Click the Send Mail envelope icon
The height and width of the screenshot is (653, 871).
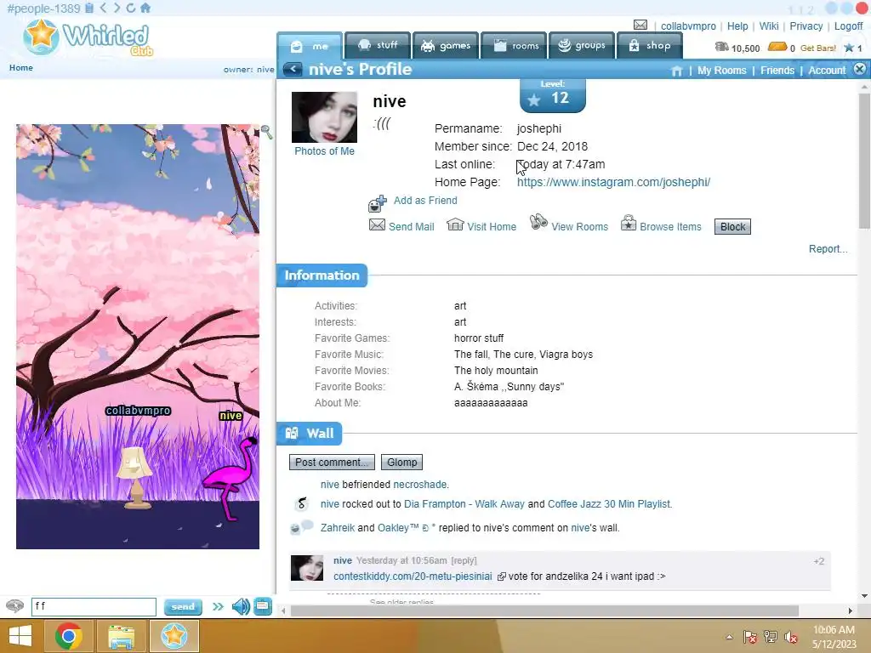(x=377, y=224)
